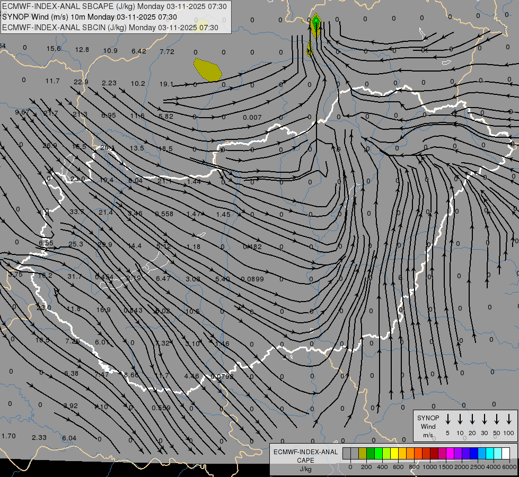This screenshot has height=477, width=519.
Task: Click the map value 1.70
Action: point(8,436)
